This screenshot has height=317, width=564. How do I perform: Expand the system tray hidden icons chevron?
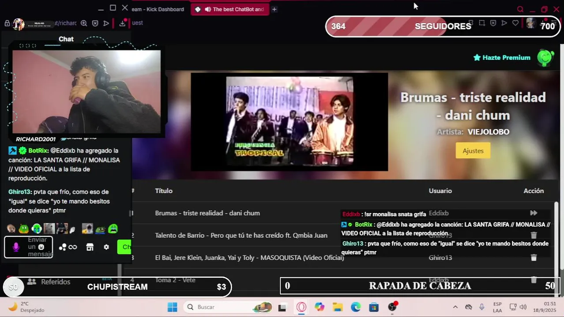(455, 307)
